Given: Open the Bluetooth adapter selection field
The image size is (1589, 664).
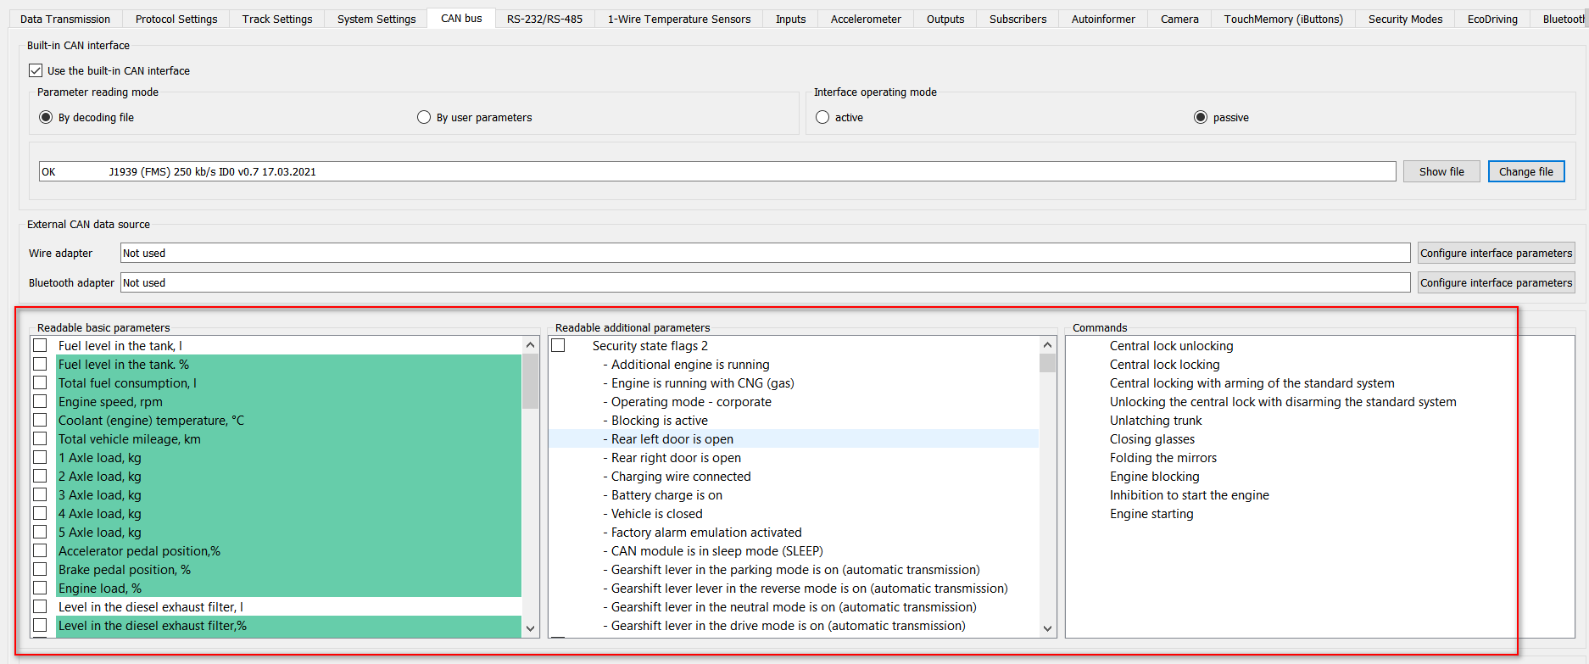Looking at the screenshot, I should [765, 282].
